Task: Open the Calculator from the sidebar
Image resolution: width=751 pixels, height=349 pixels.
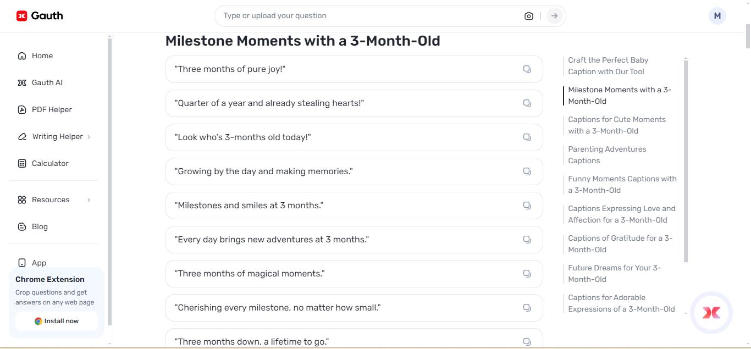Action: [49, 163]
